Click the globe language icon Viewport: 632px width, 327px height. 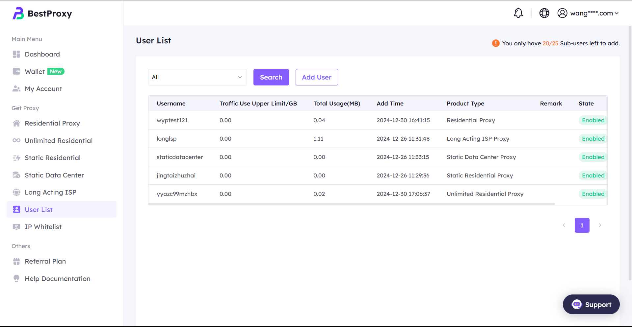coord(544,13)
